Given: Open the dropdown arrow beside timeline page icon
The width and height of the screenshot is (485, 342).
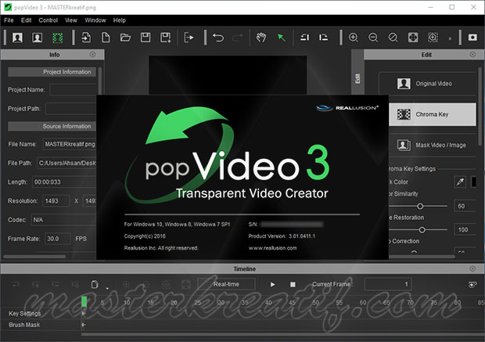Looking at the screenshot, I should pos(107,289).
